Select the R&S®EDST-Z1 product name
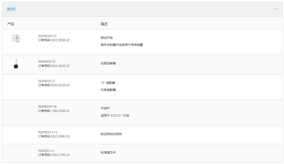 click(47, 36)
